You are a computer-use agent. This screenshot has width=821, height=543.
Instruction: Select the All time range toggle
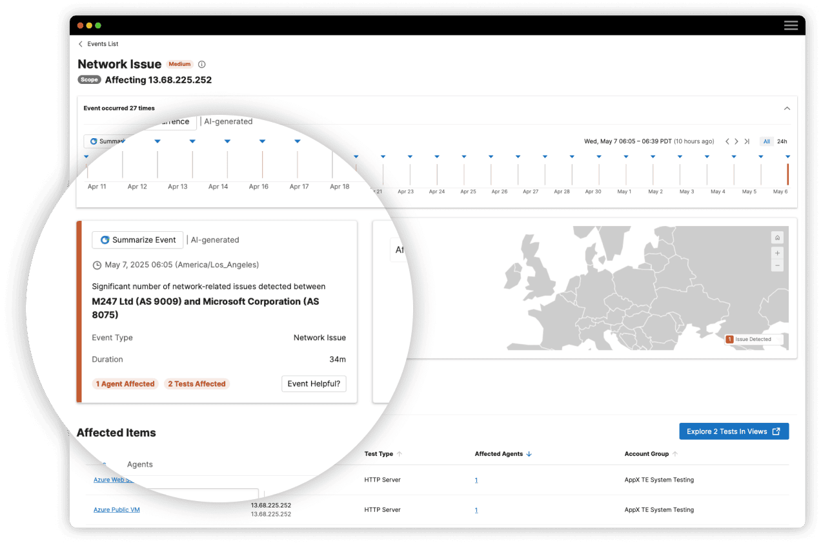(x=767, y=141)
